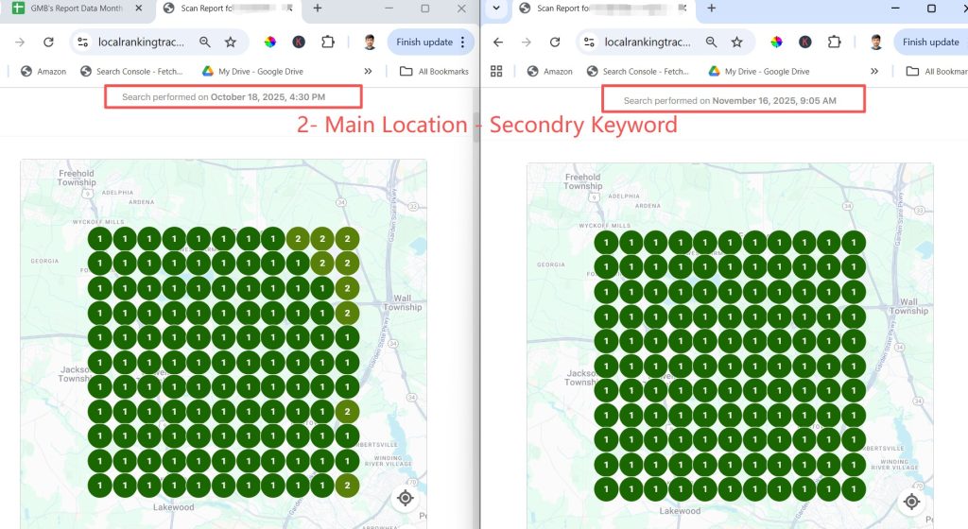
Task: Click the Finish update button in right window
Action: click(930, 43)
